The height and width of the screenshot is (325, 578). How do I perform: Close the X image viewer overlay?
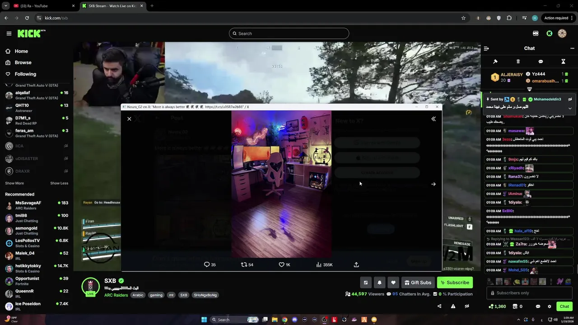[129, 119]
